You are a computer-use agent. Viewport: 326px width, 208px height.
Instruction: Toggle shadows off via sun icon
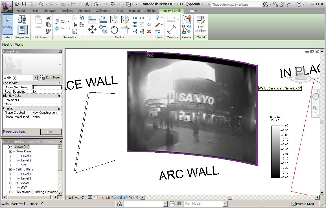pos(101,197)
